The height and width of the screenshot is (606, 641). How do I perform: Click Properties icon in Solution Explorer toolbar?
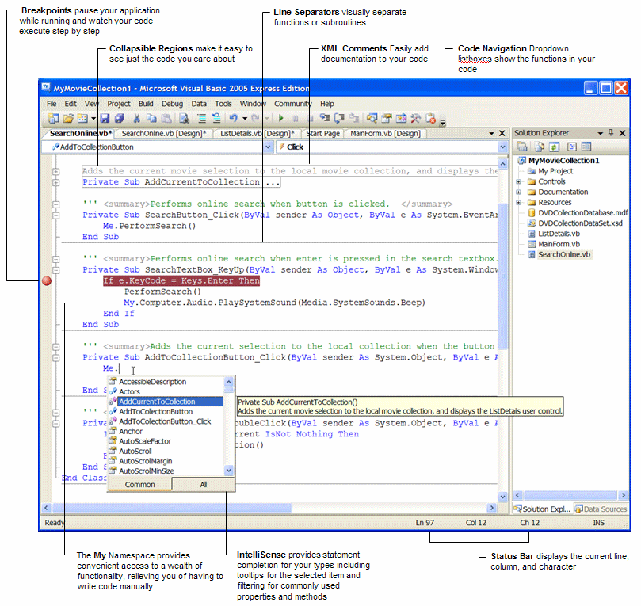coord(521,147)
